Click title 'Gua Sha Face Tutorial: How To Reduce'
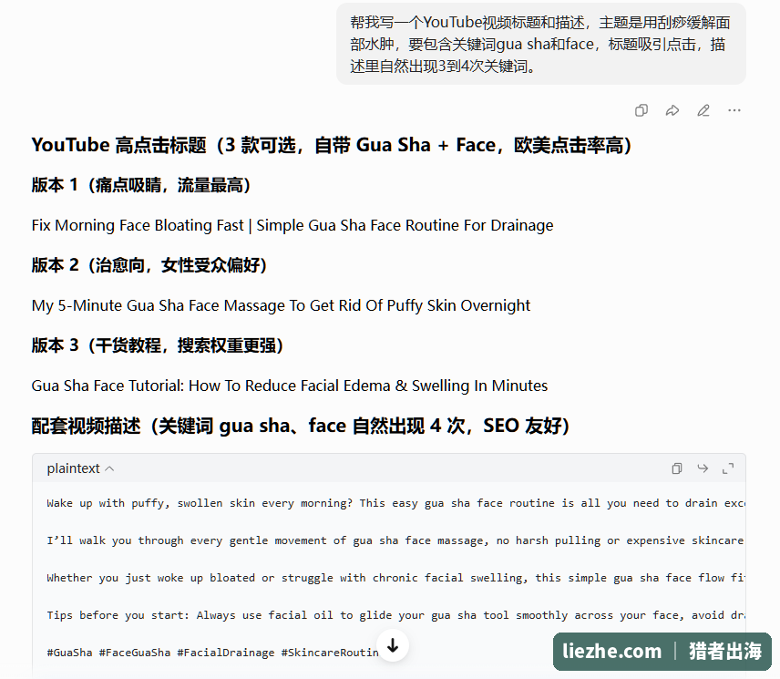Image resolution: width=780 pixels, height=679 pixels. [290, 386]
